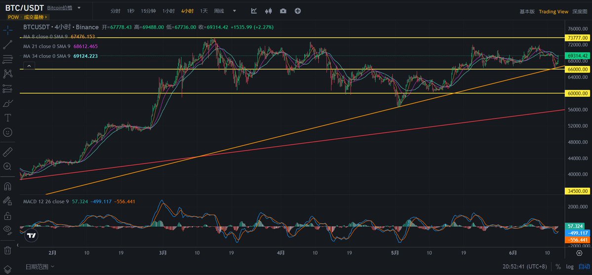Toggle percent scale mode
Viewport: 592px width, 275px height.
point(558,266)
